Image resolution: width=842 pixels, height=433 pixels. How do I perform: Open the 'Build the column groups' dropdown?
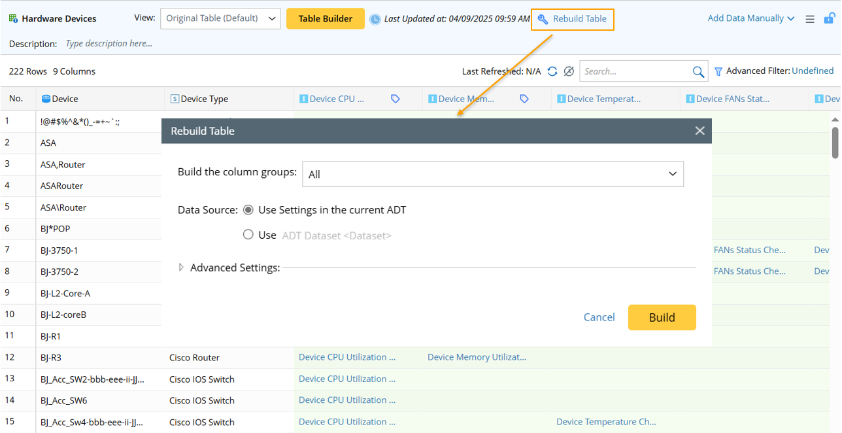493,174
